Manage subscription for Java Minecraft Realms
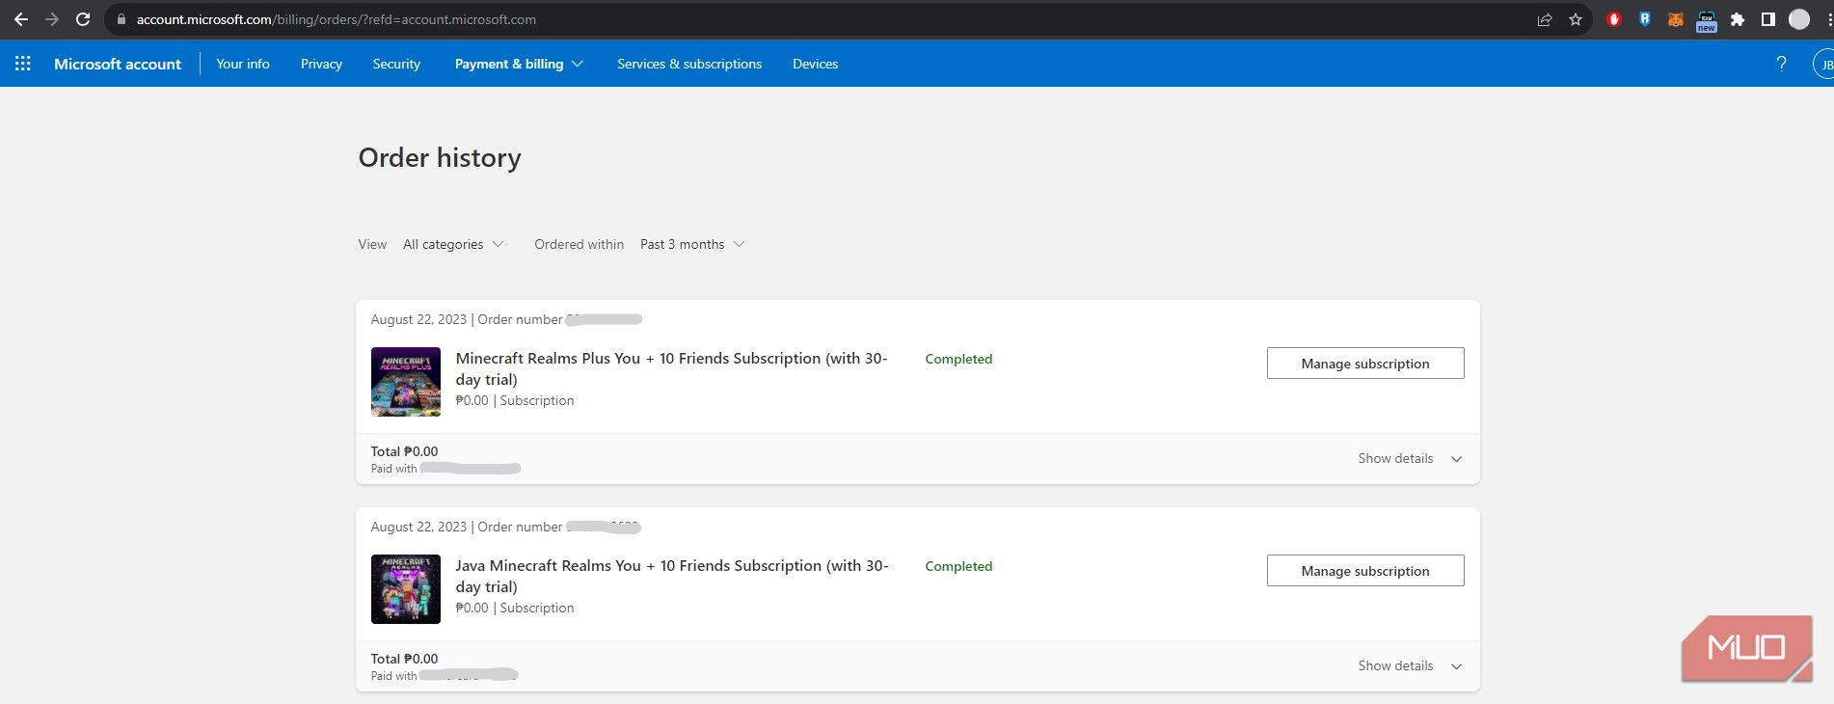The height and width of the screenshot is (704, 1834). pyautogui.click(x=1364, y=571)
